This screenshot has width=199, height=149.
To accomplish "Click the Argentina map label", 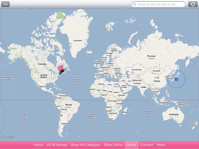I will pyautogui.click(x=65, y=124).
